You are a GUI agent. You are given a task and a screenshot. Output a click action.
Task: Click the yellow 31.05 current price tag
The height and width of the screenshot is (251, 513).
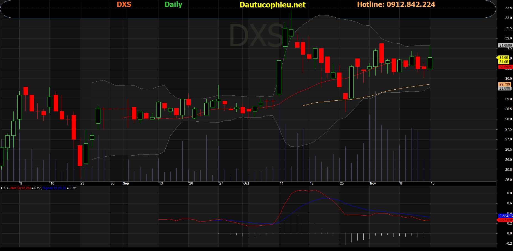click(504, 58)
